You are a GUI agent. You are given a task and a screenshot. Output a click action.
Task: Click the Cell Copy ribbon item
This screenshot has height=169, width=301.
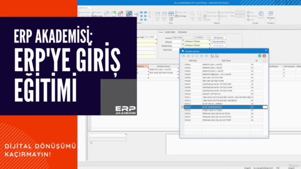(x=181, y=16)
